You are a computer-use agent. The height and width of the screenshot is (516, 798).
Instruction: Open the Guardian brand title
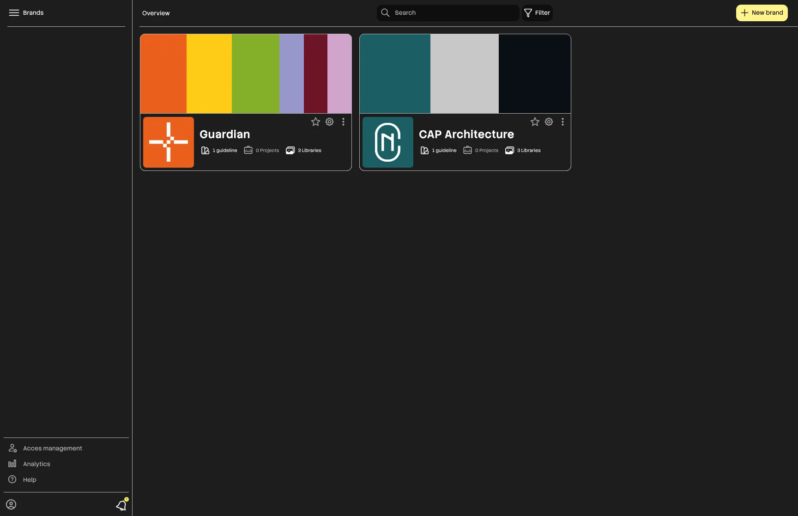224,134
